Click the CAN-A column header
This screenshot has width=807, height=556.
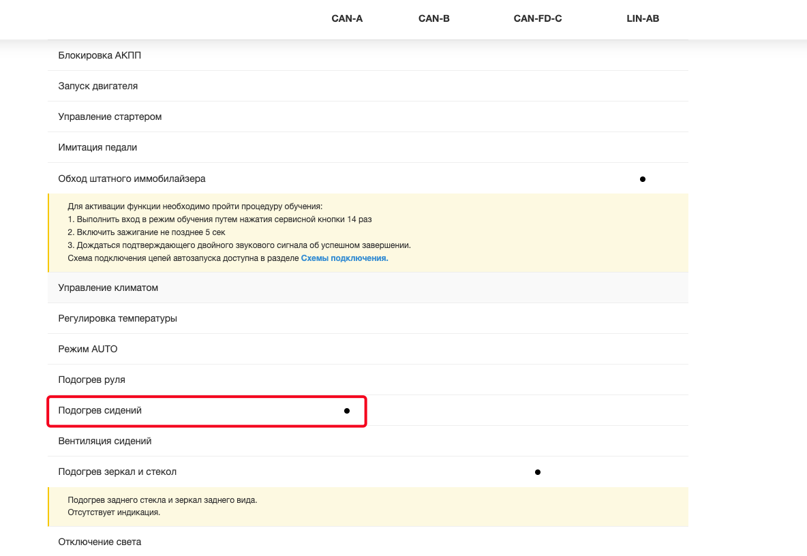pos(347,18)
